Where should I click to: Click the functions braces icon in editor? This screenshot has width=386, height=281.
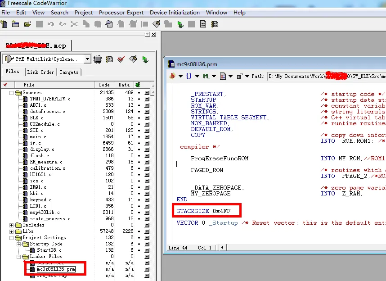pos(189,76)
